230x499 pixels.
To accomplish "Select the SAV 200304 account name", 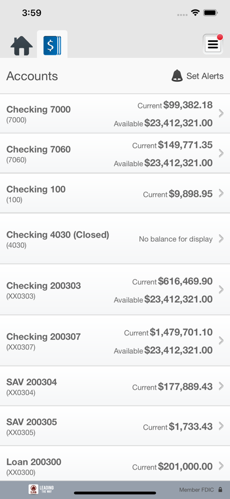I will click(x=32, y=382).
